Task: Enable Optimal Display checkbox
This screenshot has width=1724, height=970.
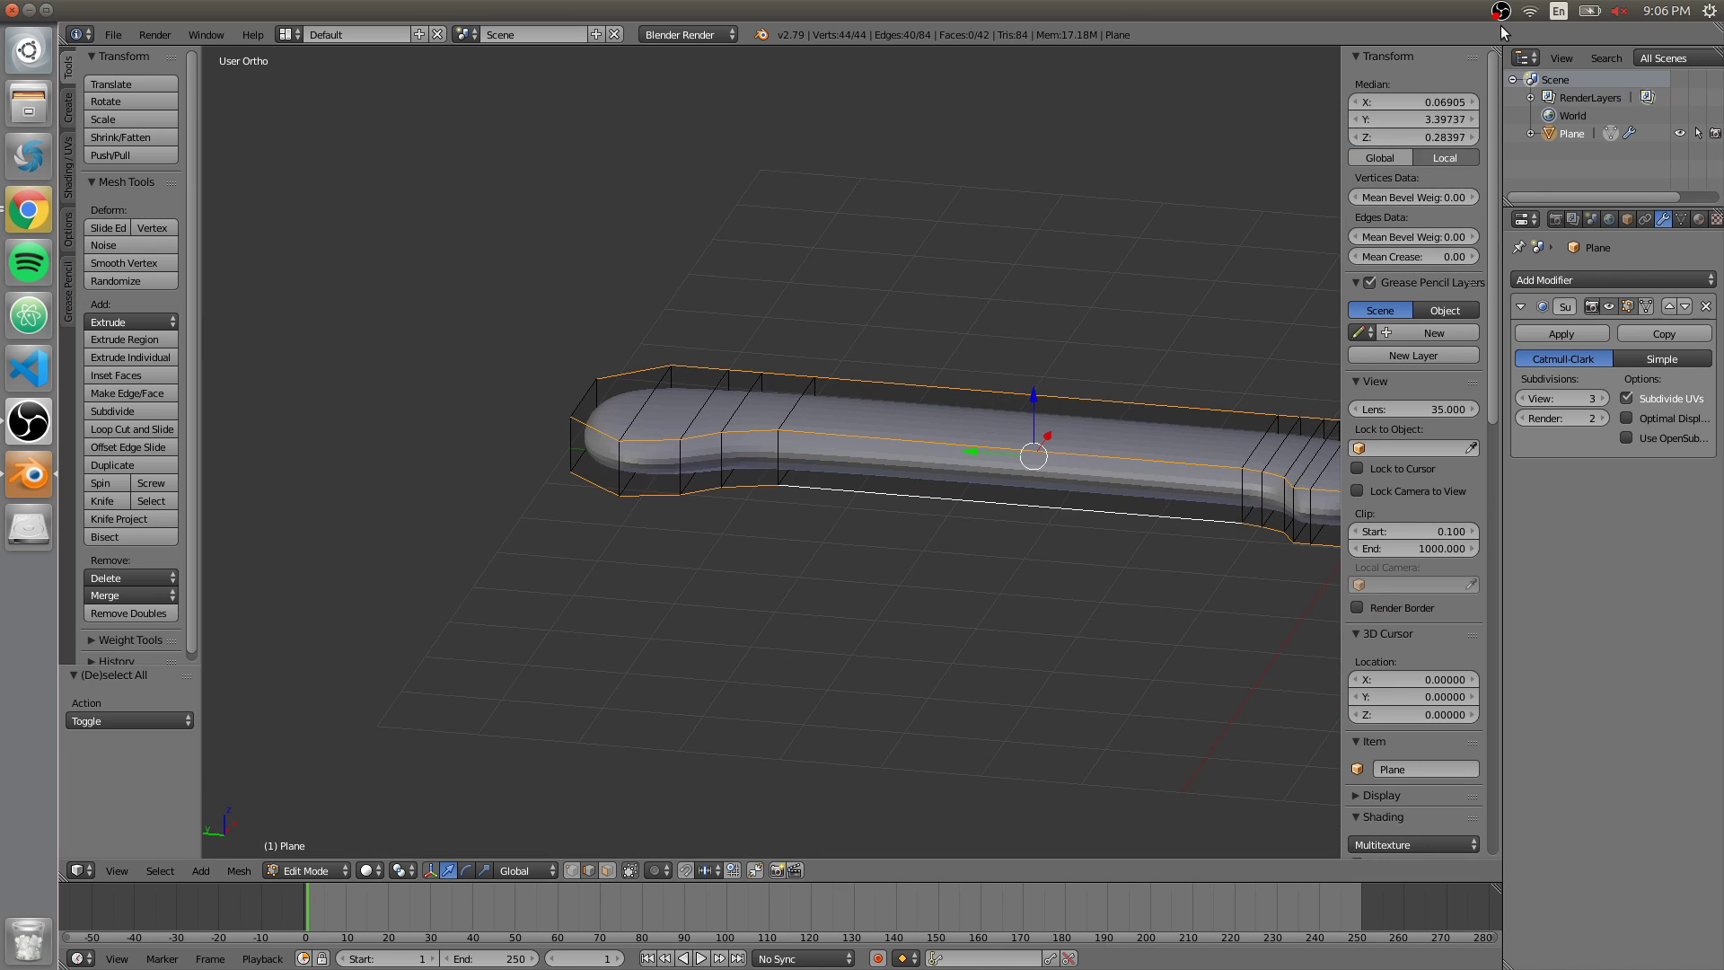Action: tap(1626, 418)
